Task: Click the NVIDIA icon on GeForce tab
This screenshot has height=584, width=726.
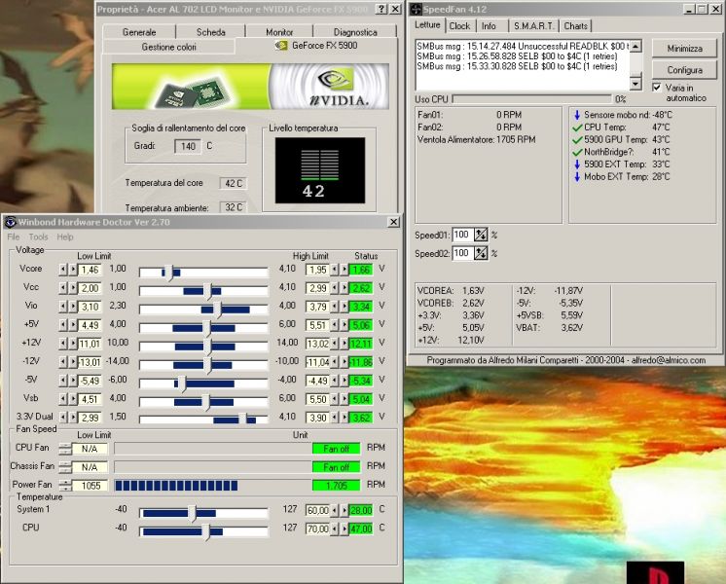Action: [x=280, y=45]
